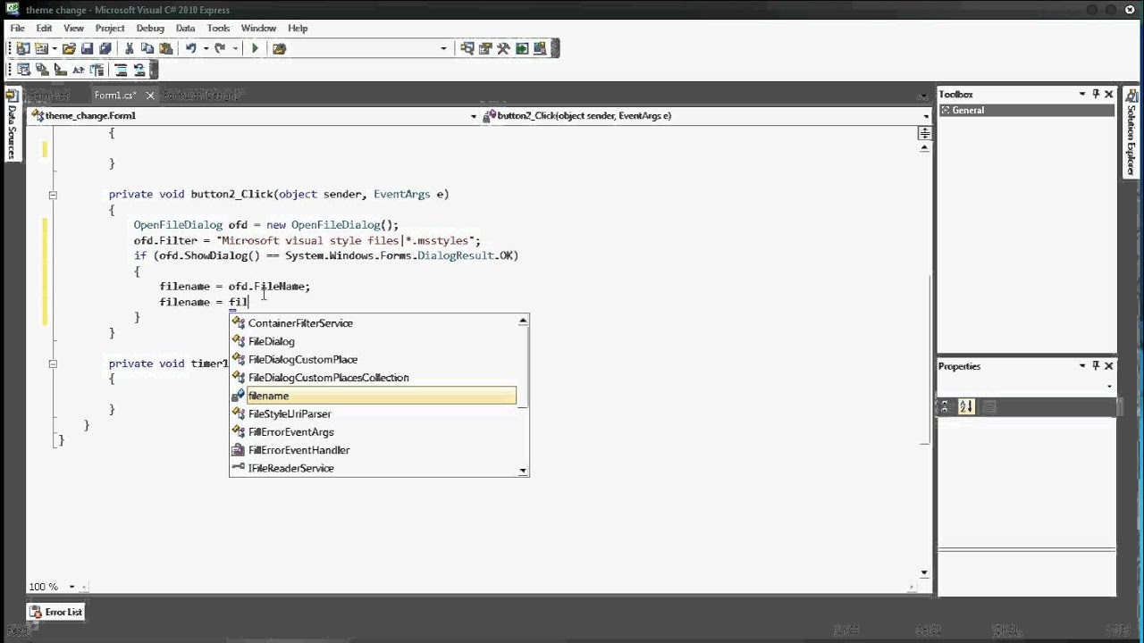Click the Extension Manager toolbar icon

540,49
